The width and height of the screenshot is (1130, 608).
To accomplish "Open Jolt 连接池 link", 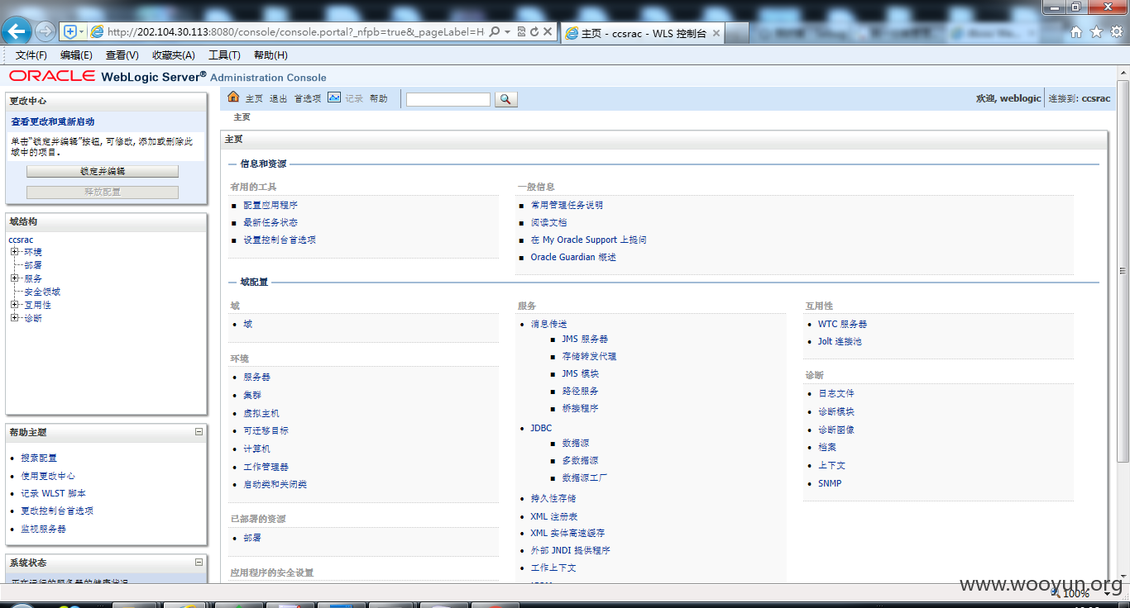I will click(x=840, y=341).
